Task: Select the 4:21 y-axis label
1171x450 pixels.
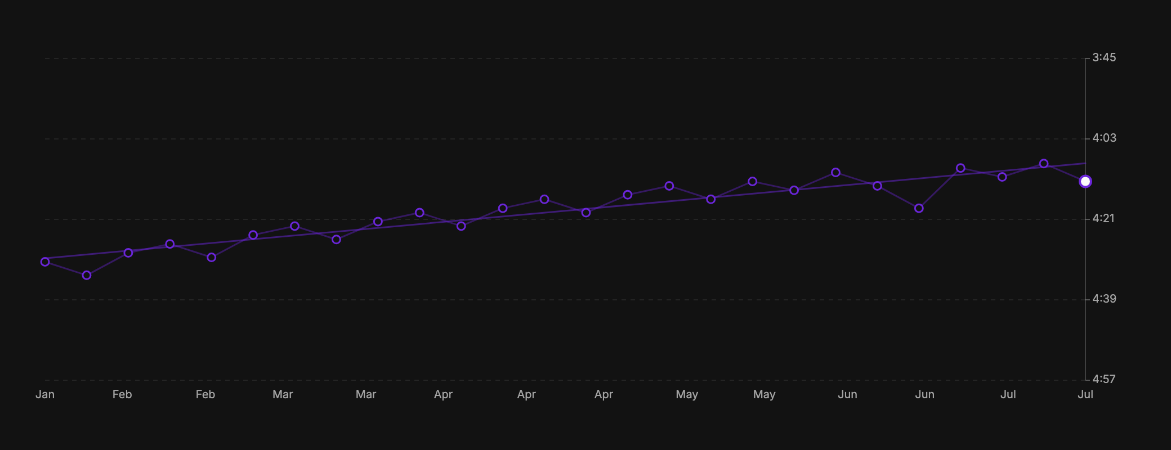Action: tap(1103, 218)
